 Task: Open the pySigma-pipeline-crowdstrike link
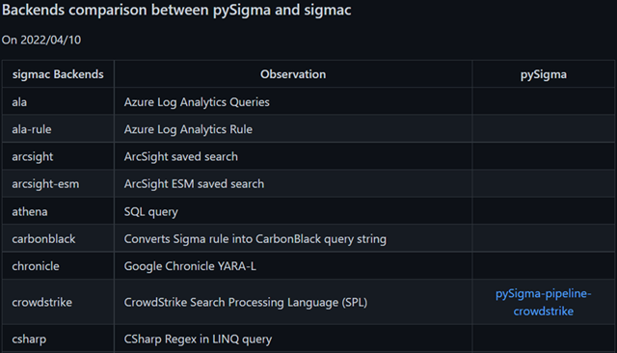click(x=543, y=302)
